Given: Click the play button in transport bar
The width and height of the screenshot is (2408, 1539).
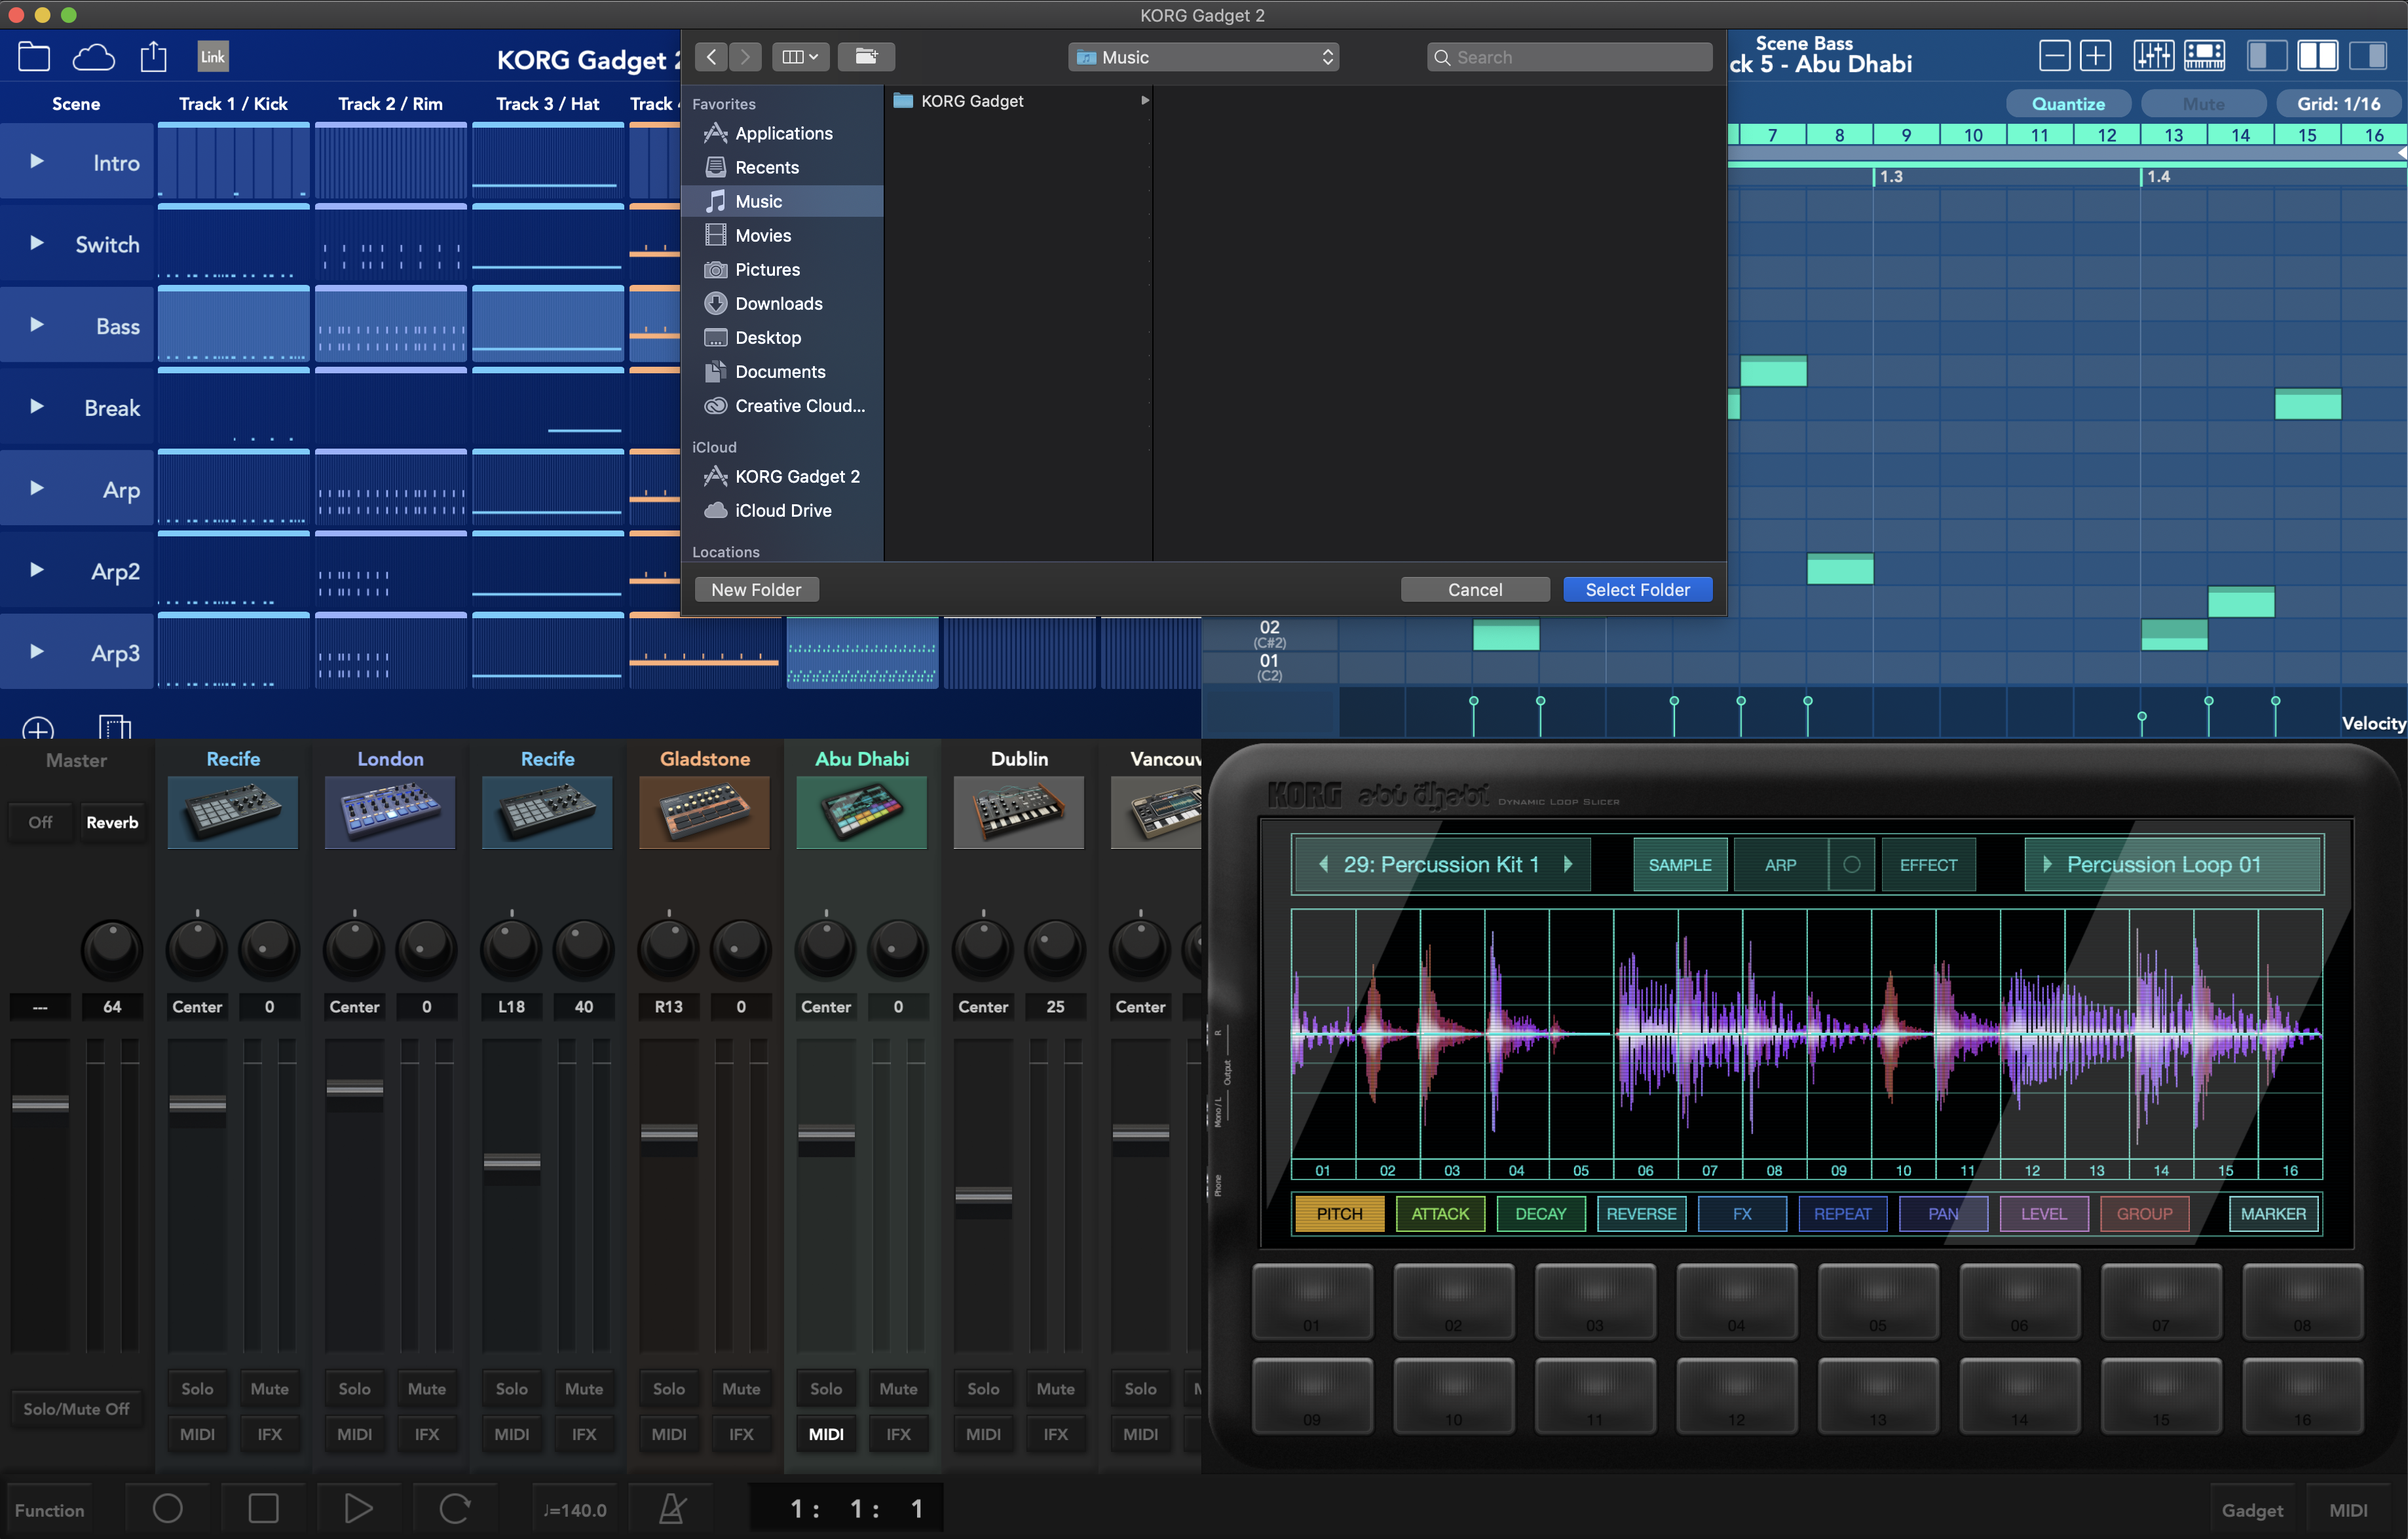Looking at the screenshot, I should (358, 1508).
